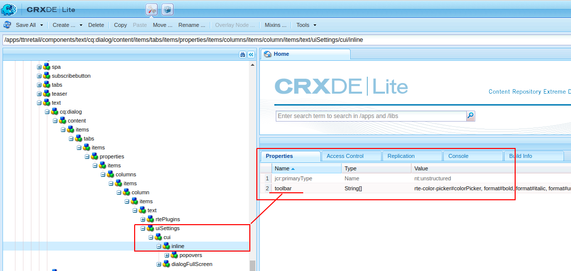Select the Home tab
This screenshot has height=271, width=571.
306,54
